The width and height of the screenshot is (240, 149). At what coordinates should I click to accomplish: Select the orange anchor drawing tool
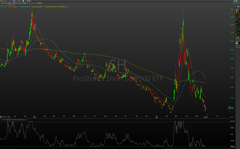pyautogui.click(x=238, y=20)
